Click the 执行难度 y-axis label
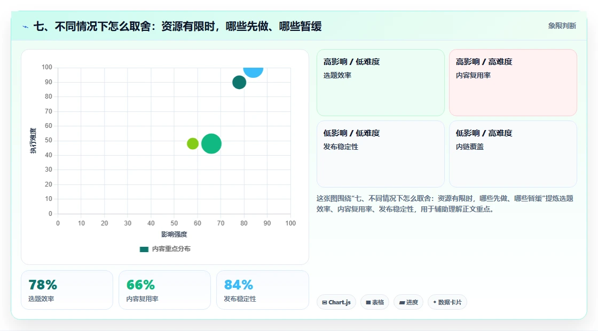This screenshot has height=331, width=598. 33,141
